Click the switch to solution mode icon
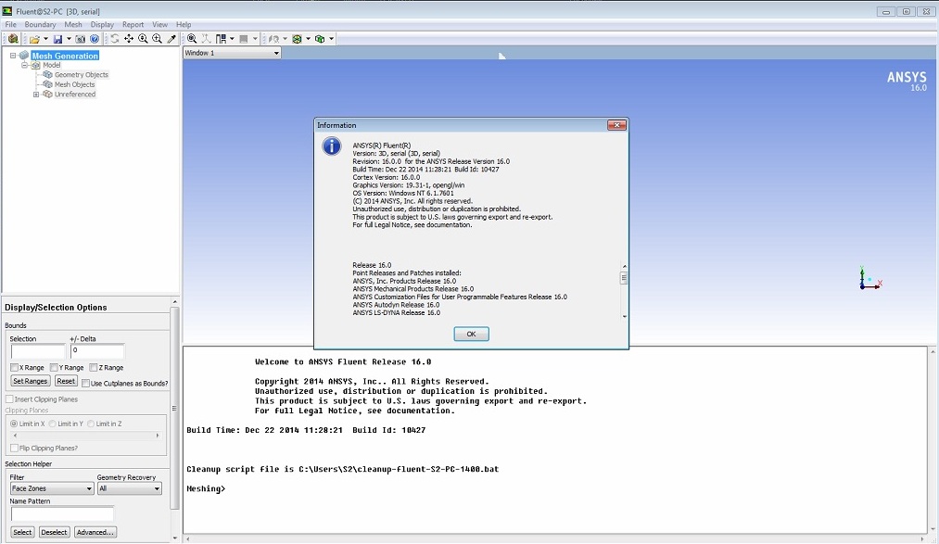Image resolution: width=939 pixels, height=544 pixels. tap(13, 39)
